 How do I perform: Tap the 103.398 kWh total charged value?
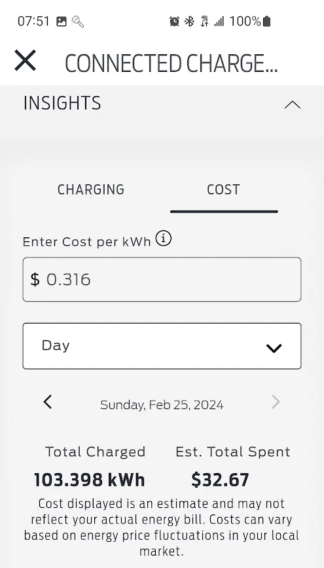coord(89,480)
